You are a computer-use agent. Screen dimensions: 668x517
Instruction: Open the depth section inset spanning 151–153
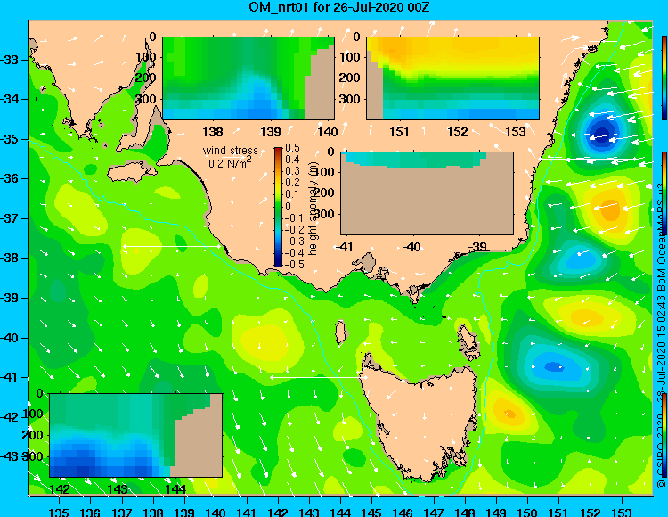click(452, 78)
